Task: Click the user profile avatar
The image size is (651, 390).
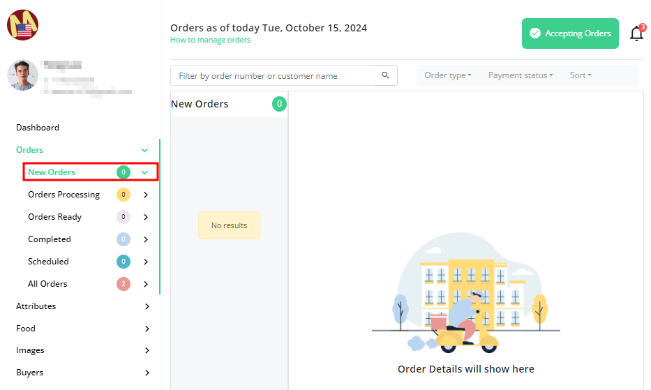Action: click(22, 75)
